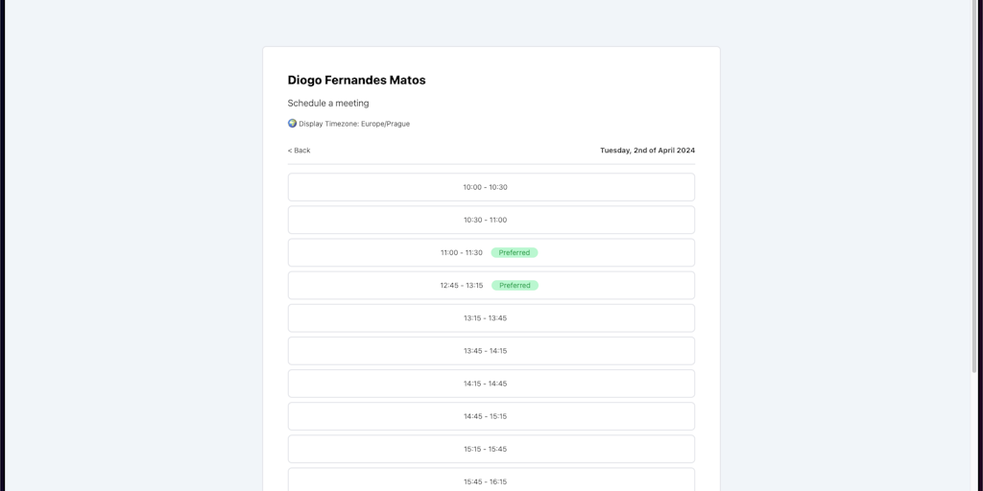Click Preferred badge on 11:00 slot
This screenshot has height=491, width=983.
point(515,253)
